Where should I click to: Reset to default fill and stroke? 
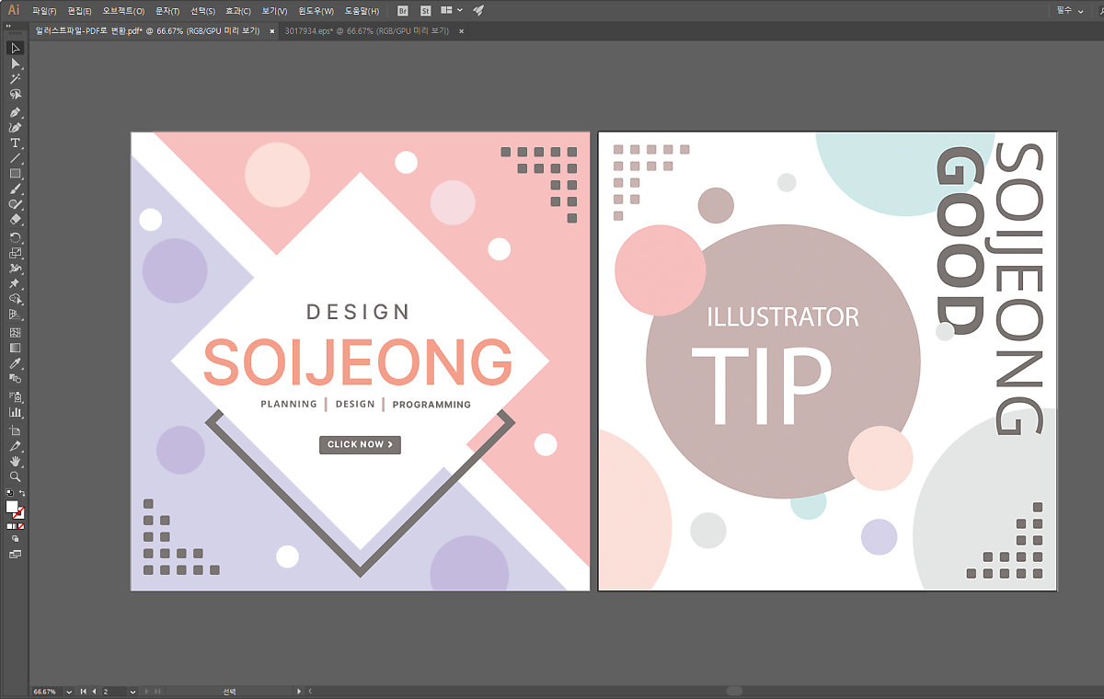coord(9,494)
